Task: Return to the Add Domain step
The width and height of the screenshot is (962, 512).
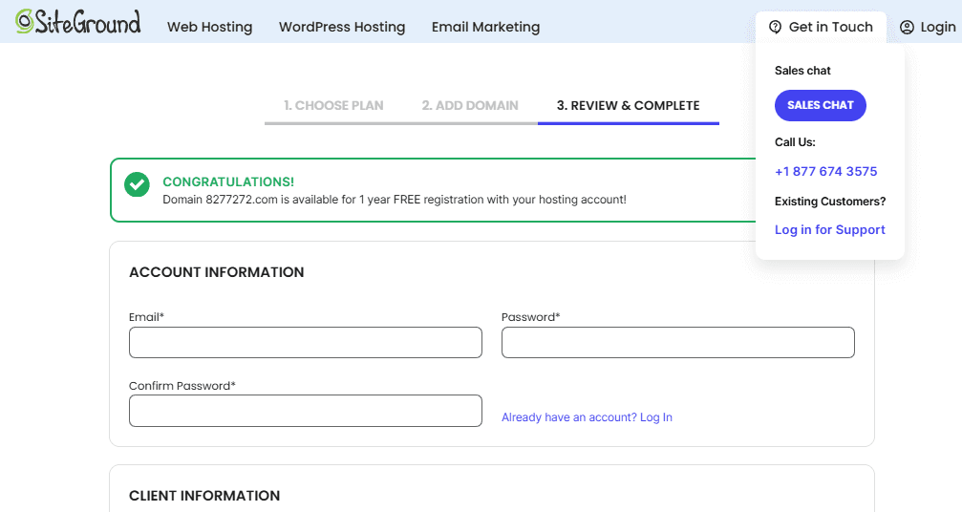Action: point(470,105)
